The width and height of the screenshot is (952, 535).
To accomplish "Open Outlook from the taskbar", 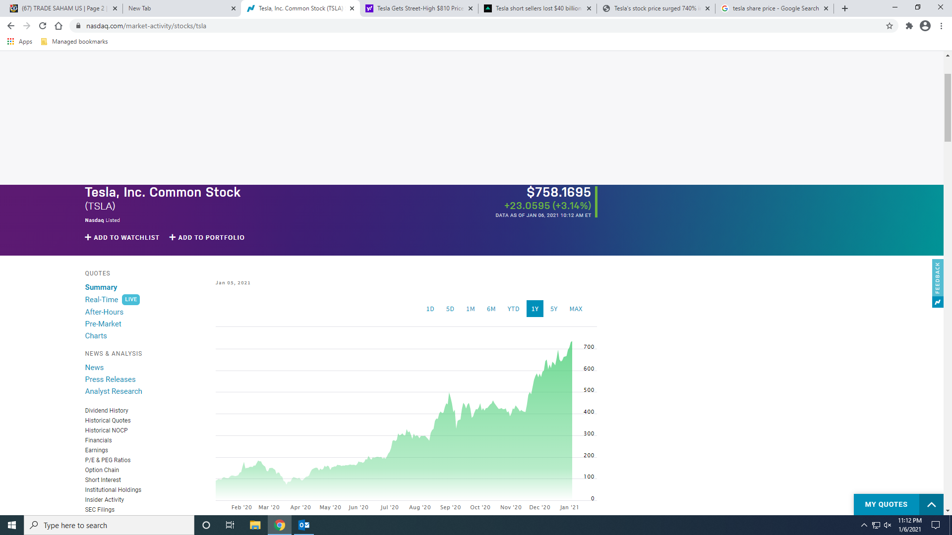I will tap(304, 525).
